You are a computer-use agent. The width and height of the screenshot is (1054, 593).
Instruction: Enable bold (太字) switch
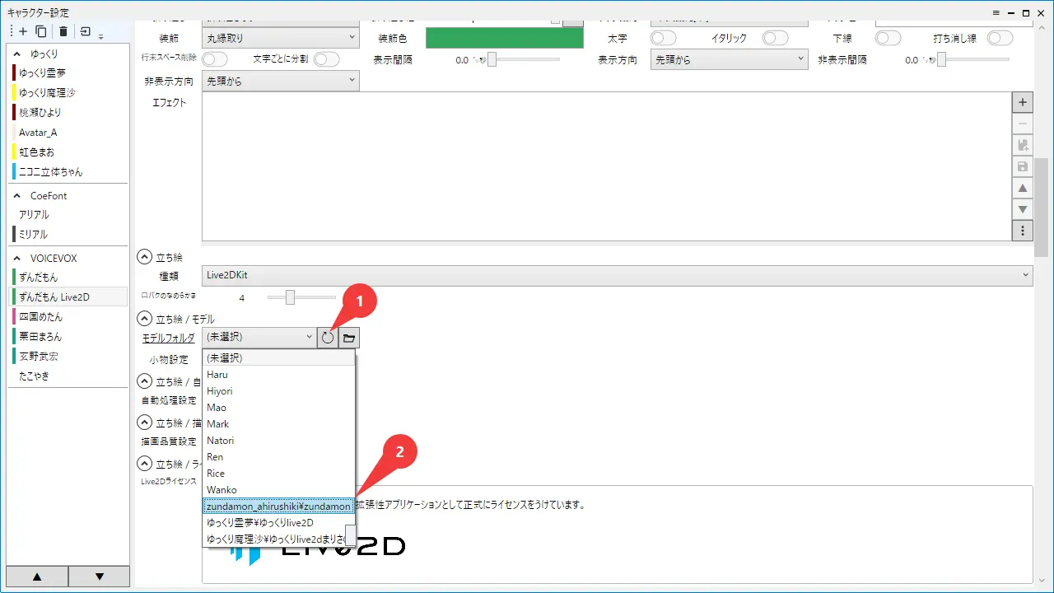tap(663, 38)
